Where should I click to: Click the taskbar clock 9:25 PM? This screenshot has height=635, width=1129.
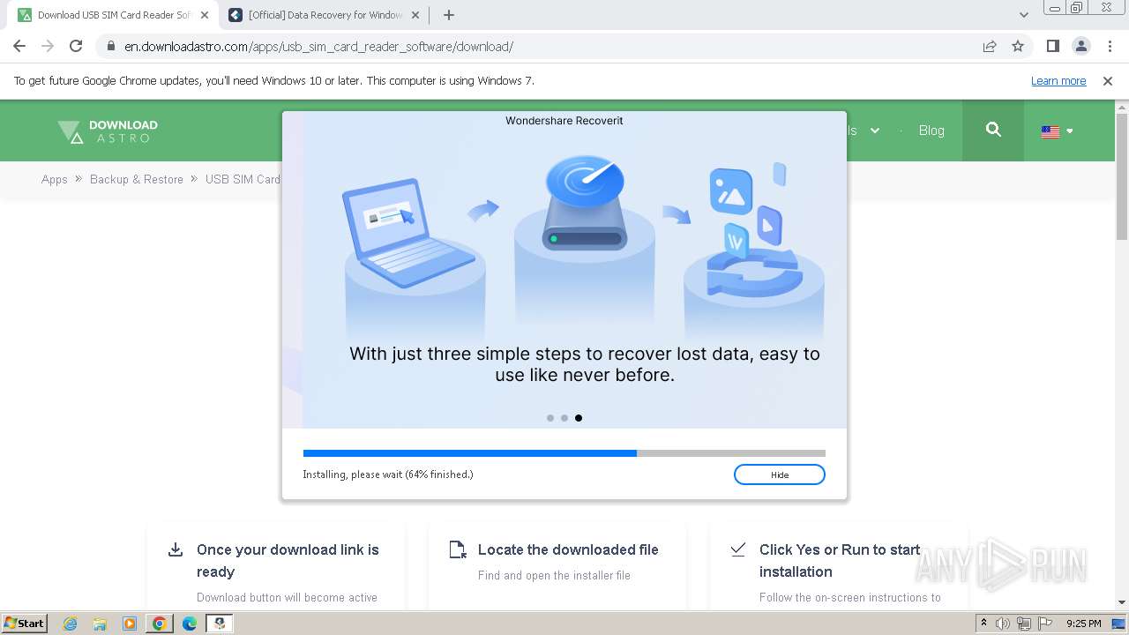(1084, 624)
